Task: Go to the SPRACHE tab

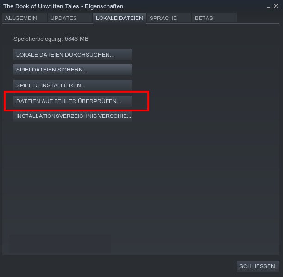Action: coord(169,18)
